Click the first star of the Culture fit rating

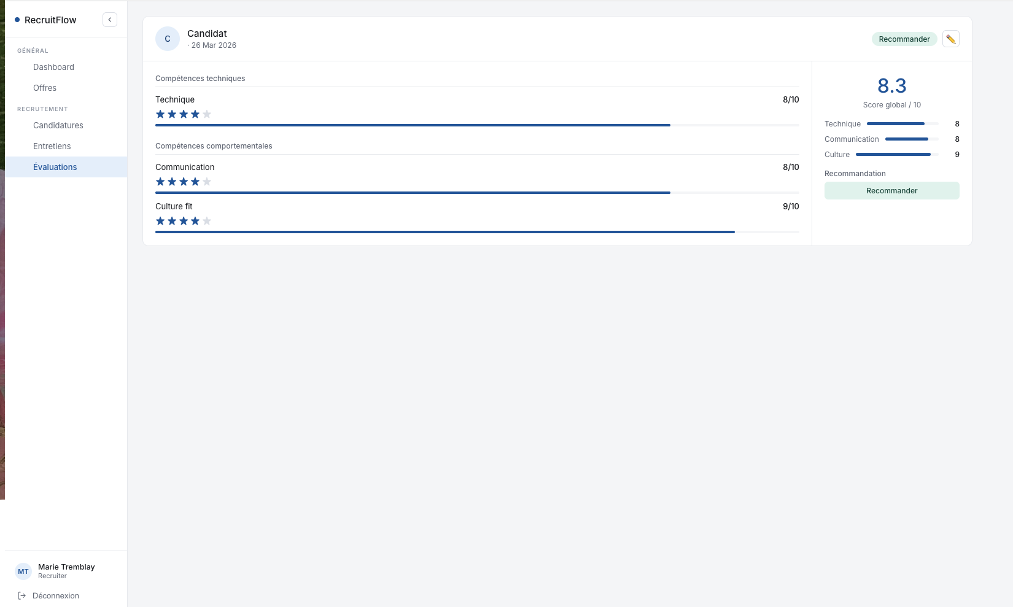(x=160, y=220)
